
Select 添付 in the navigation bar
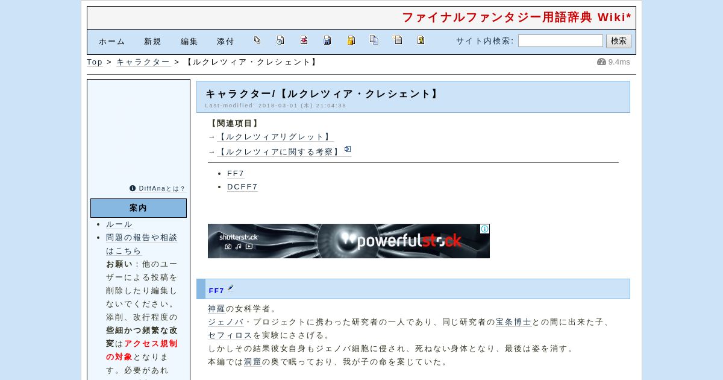[225, 42]
